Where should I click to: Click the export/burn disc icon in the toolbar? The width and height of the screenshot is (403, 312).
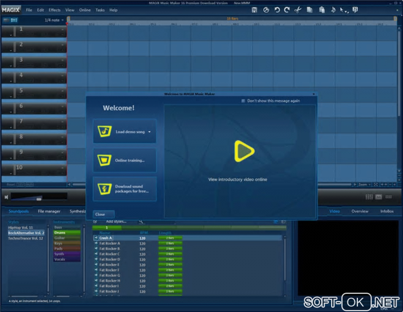point(266,10)
